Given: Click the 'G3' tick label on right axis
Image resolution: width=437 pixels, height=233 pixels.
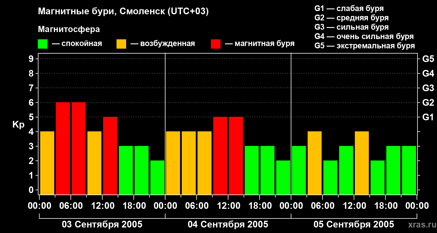Looking at the screenshot, I should 428,88.
